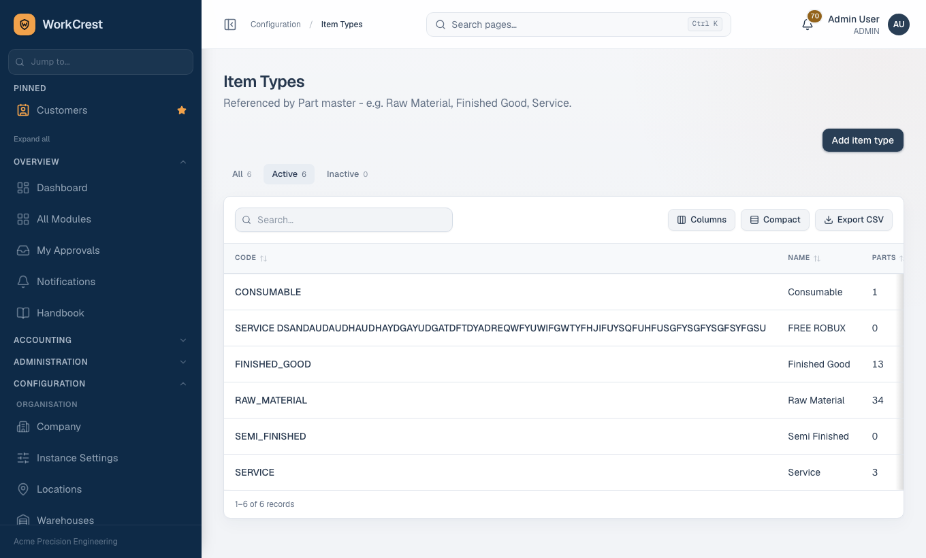Viewport: 926px width, 558px height.
Task: Click the SEMI_FINISHED code cell
Action: coord(270,436)
